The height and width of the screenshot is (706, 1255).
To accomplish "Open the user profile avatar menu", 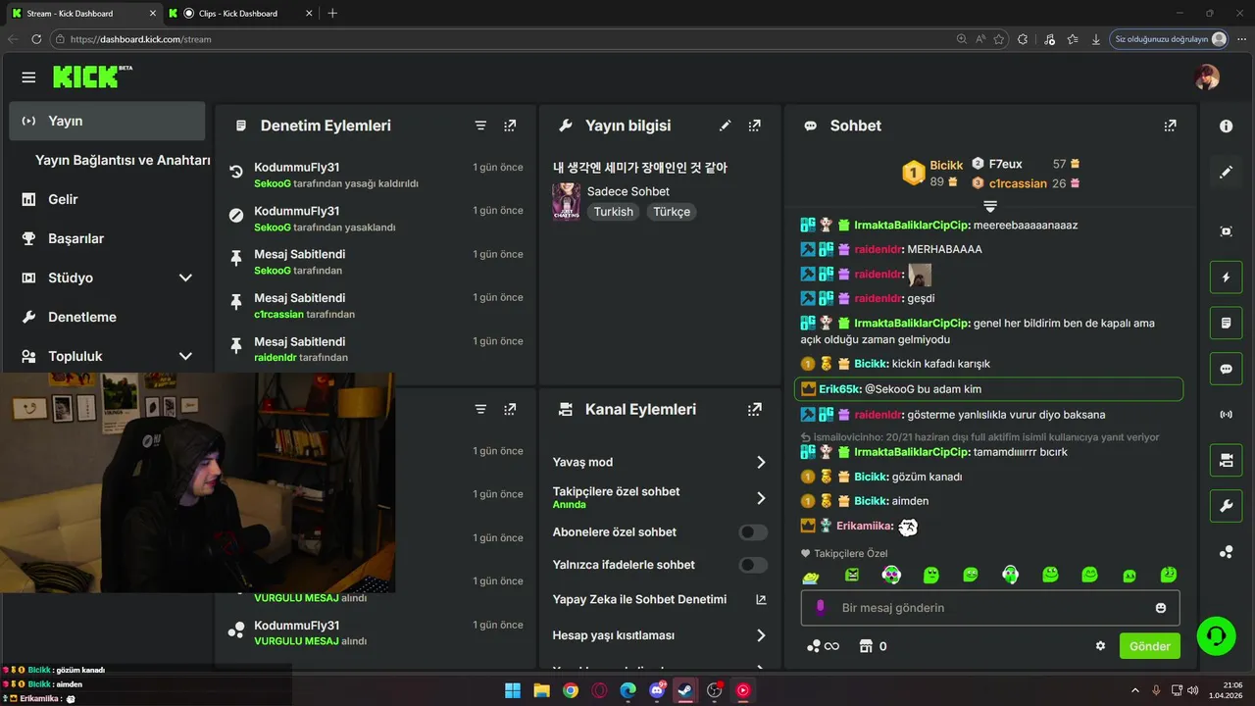I will point(1207,77).
